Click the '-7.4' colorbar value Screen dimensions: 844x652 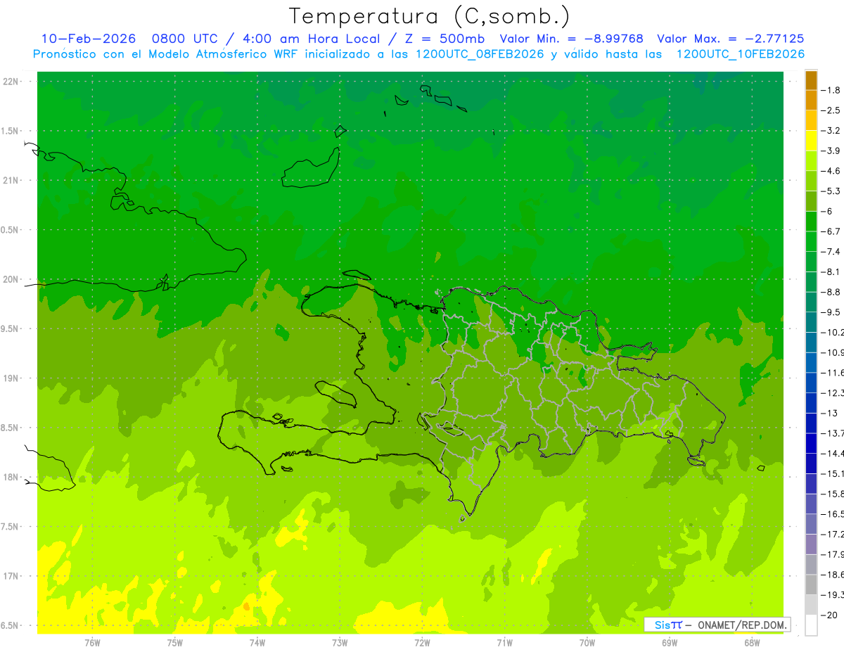click(831, 252)
